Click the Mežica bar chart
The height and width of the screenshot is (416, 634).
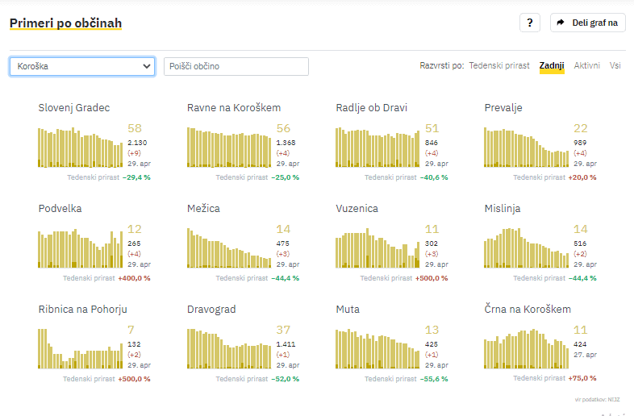[229, 248]
